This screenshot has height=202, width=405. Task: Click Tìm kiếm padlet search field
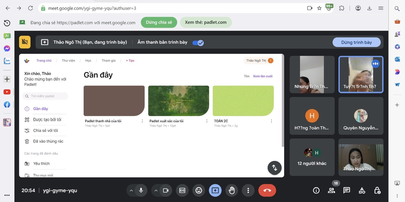click(x=45, y=96)
